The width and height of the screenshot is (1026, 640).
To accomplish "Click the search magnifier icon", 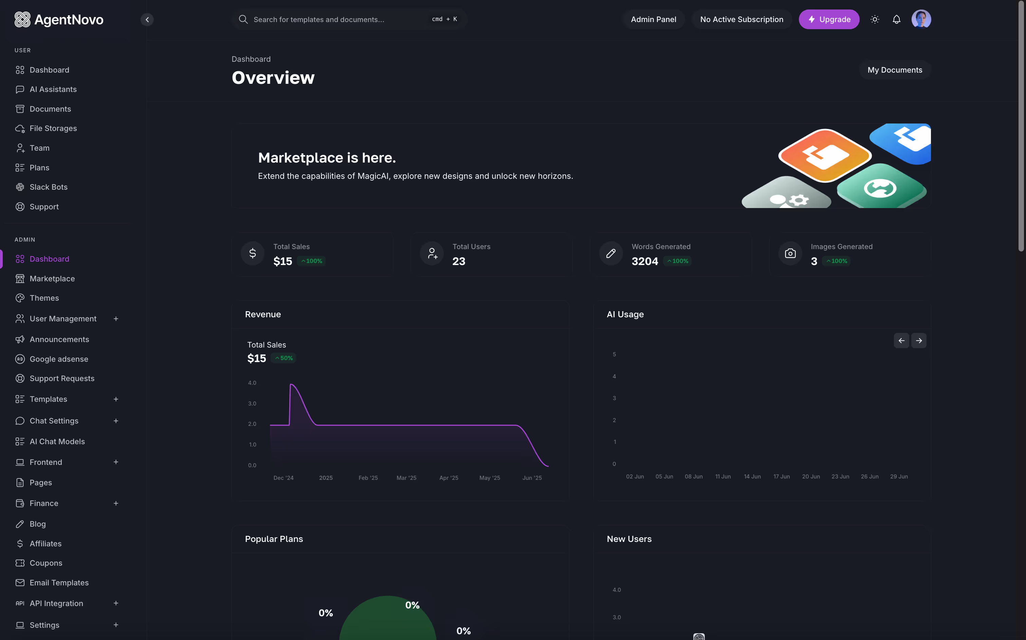I will point(243,19).
